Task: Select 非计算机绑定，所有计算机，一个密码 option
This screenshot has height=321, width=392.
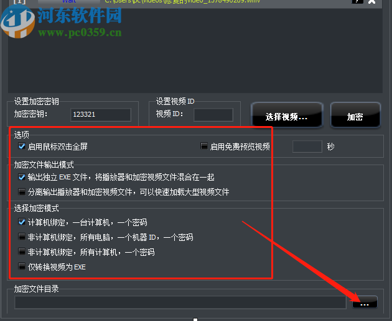Action: (22, 251)
